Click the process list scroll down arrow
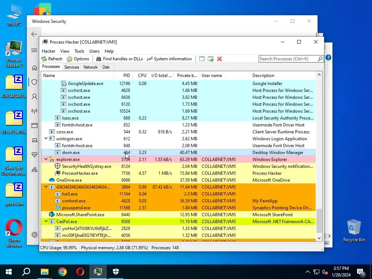This screenshot has height=279, width=372. [x=319, y=238]
